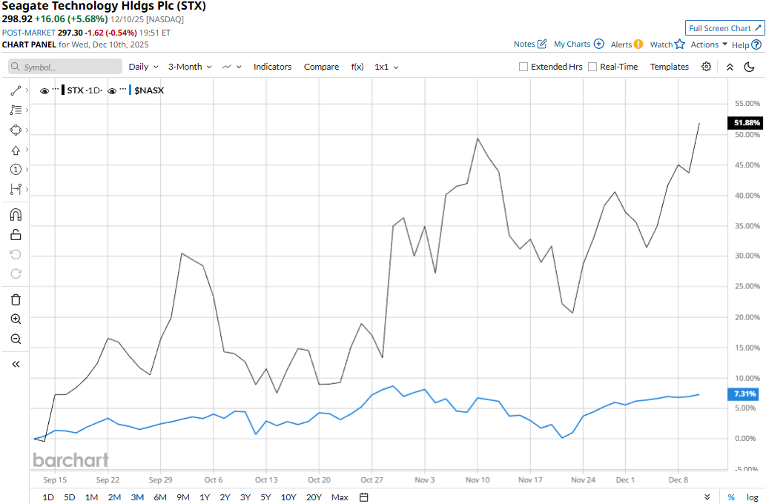Select the measure range tool
The image size is (766, 504).
(16, 189)
